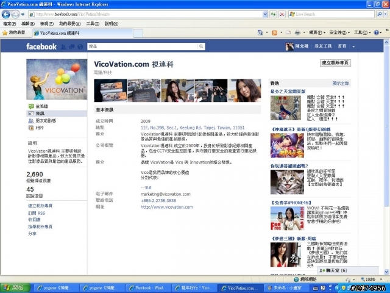Click the orange RSS feeds icon
The height and width of the screenshot is (293, 390).
point(275,32)
